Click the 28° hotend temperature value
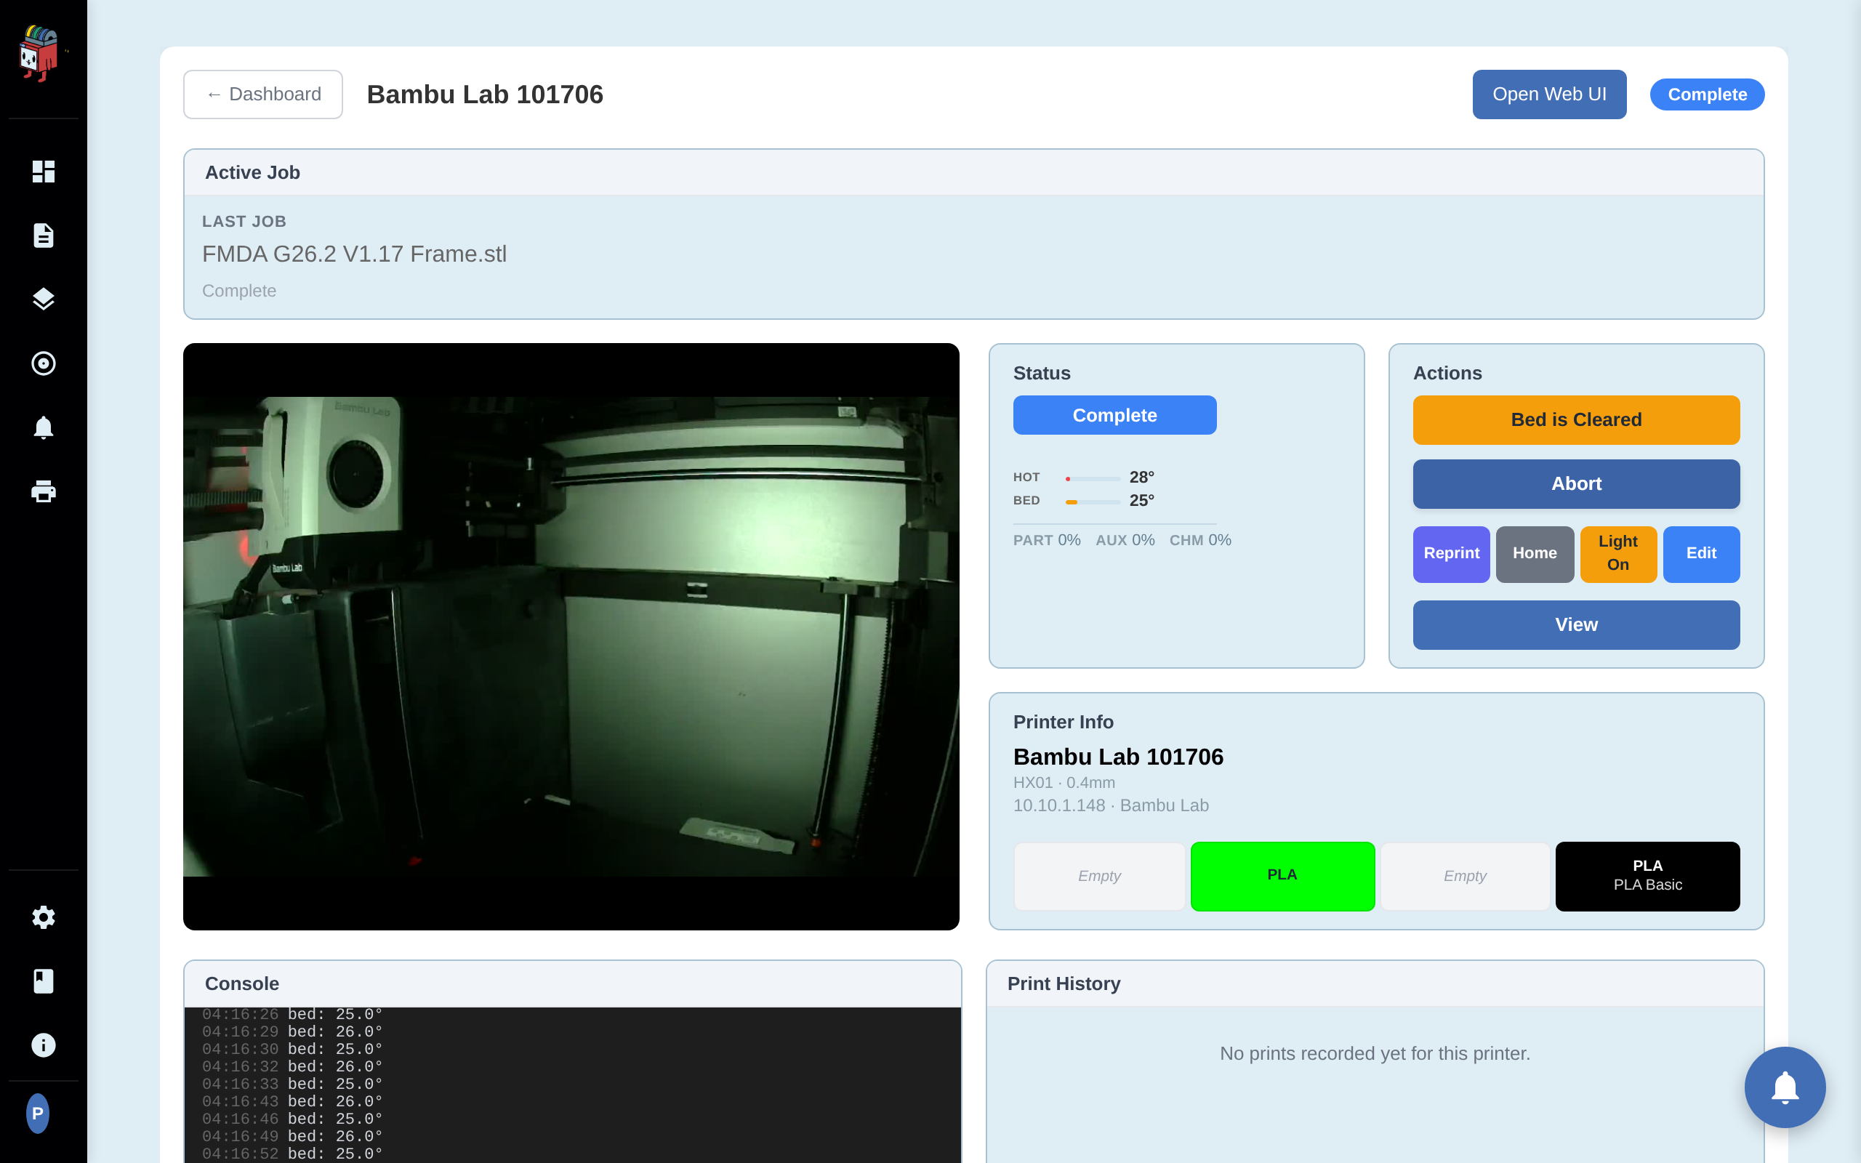The image size is (1861, 1163). coord(1141,477)
